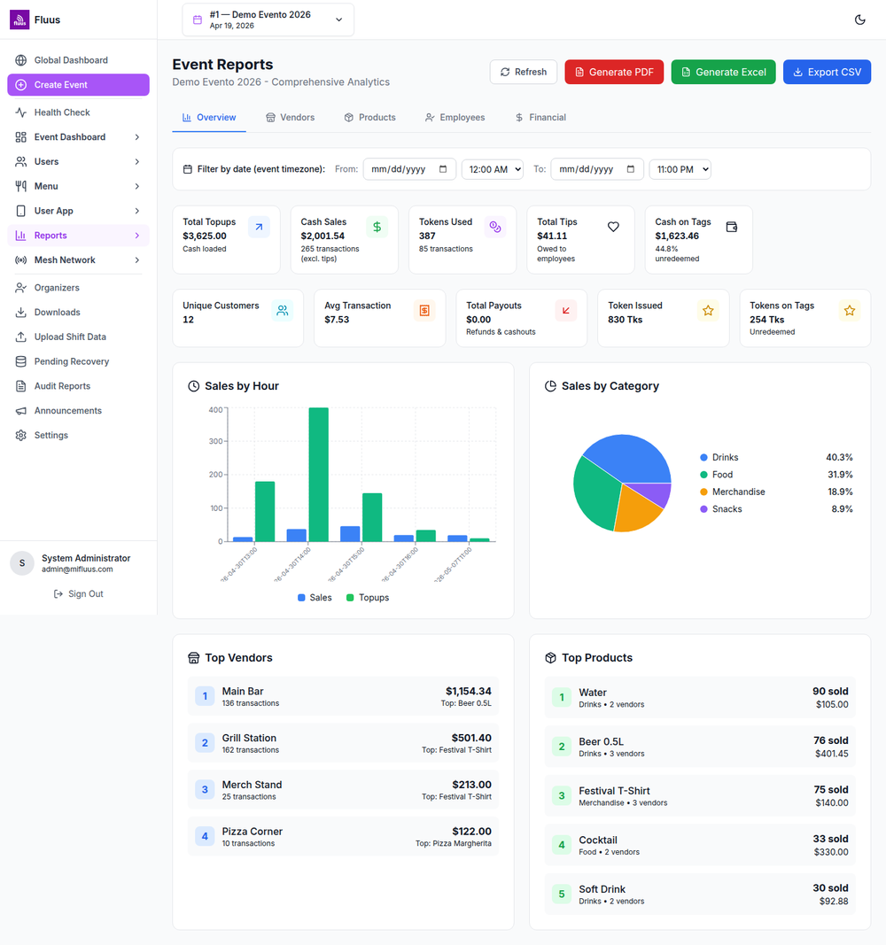Click the Upload Shift Data icon
The image size is (886, 945).
click(20, 337)
